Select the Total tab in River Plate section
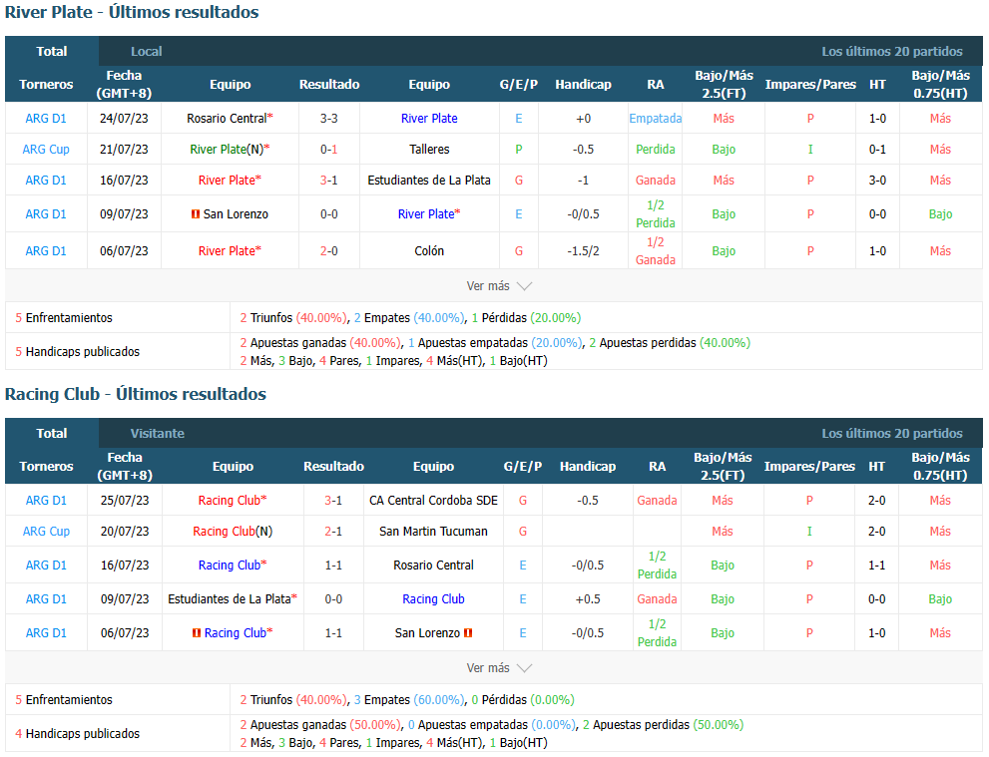Screen dimensions: 989x757 tap(52, 51)
